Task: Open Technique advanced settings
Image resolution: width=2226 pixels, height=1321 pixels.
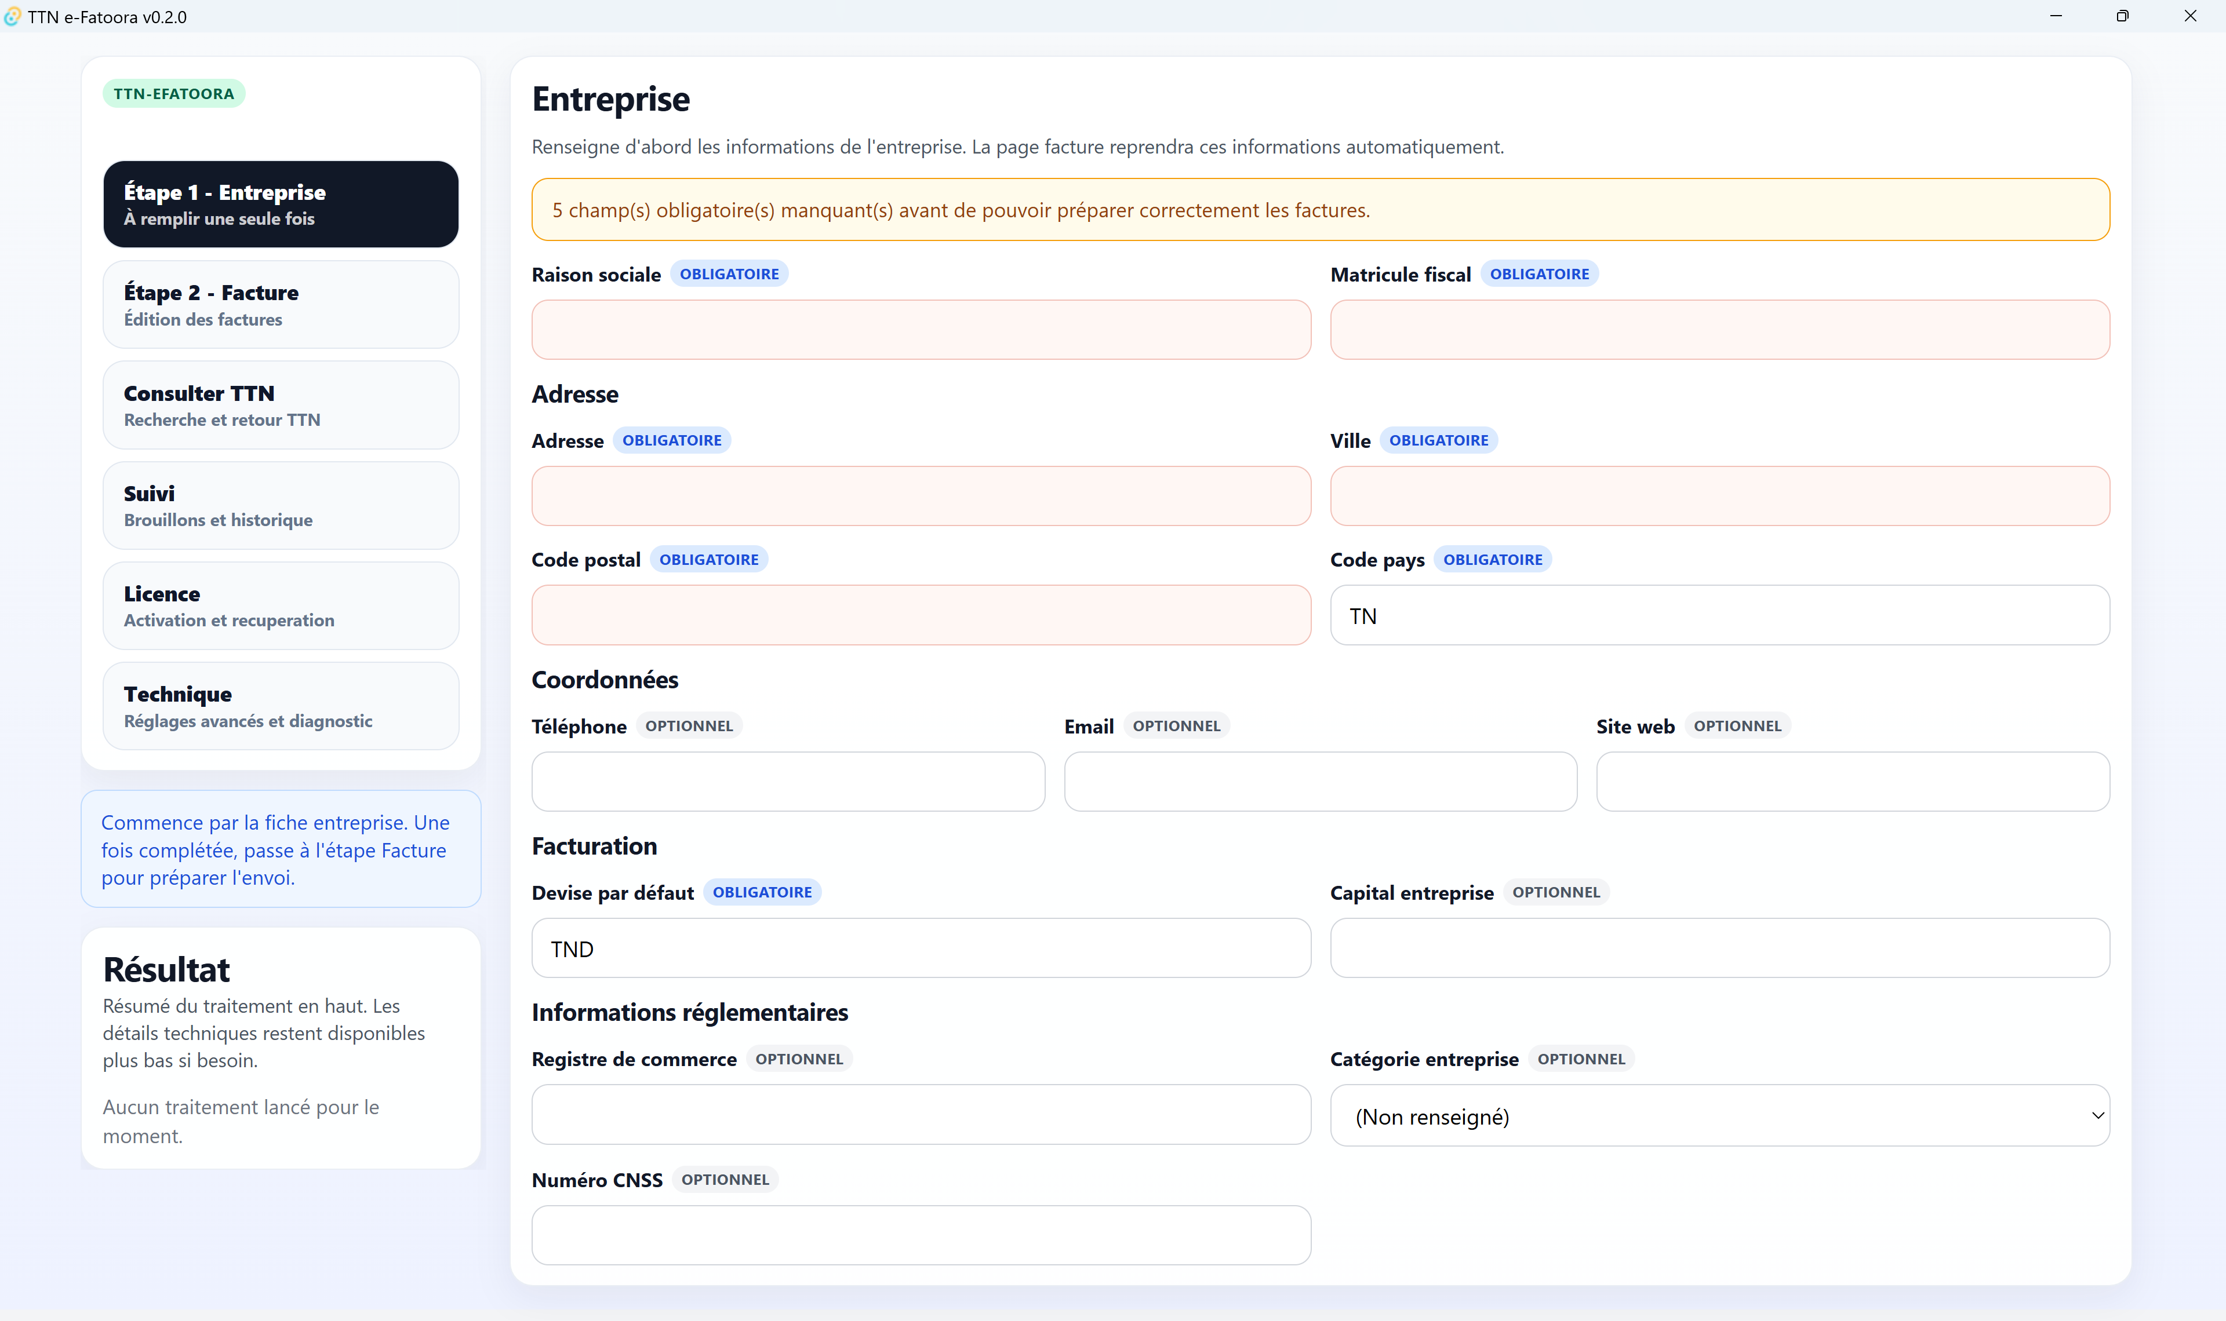Action: pyautogui.click(x=281, y=706)
